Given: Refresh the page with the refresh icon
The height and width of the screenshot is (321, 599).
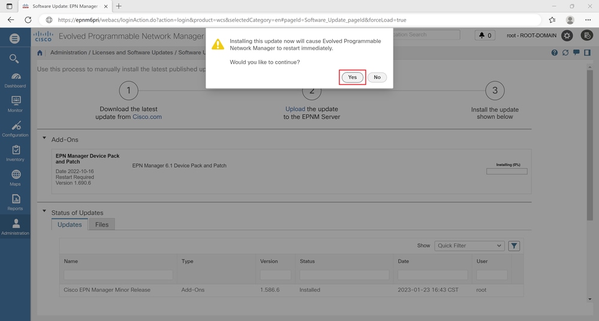Looking at the screenshot, I should (x=565, y=53).
